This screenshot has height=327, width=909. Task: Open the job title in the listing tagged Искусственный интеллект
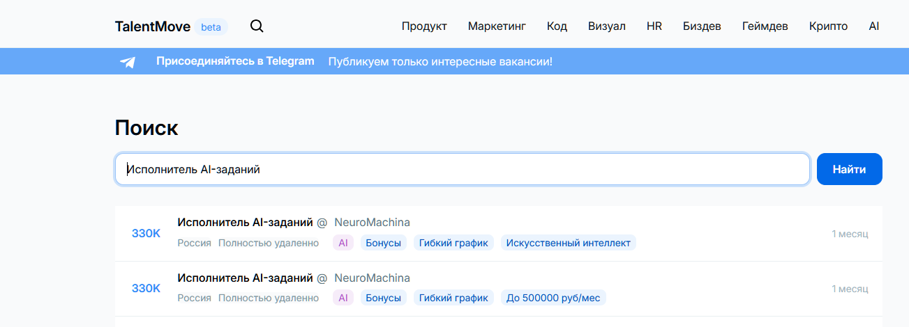(245, 222)
